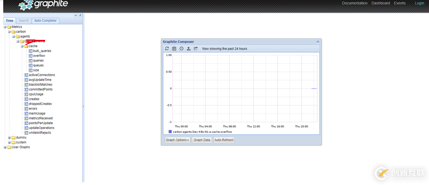
Task: Open the Graph Options dropdown
Action: 177,140
